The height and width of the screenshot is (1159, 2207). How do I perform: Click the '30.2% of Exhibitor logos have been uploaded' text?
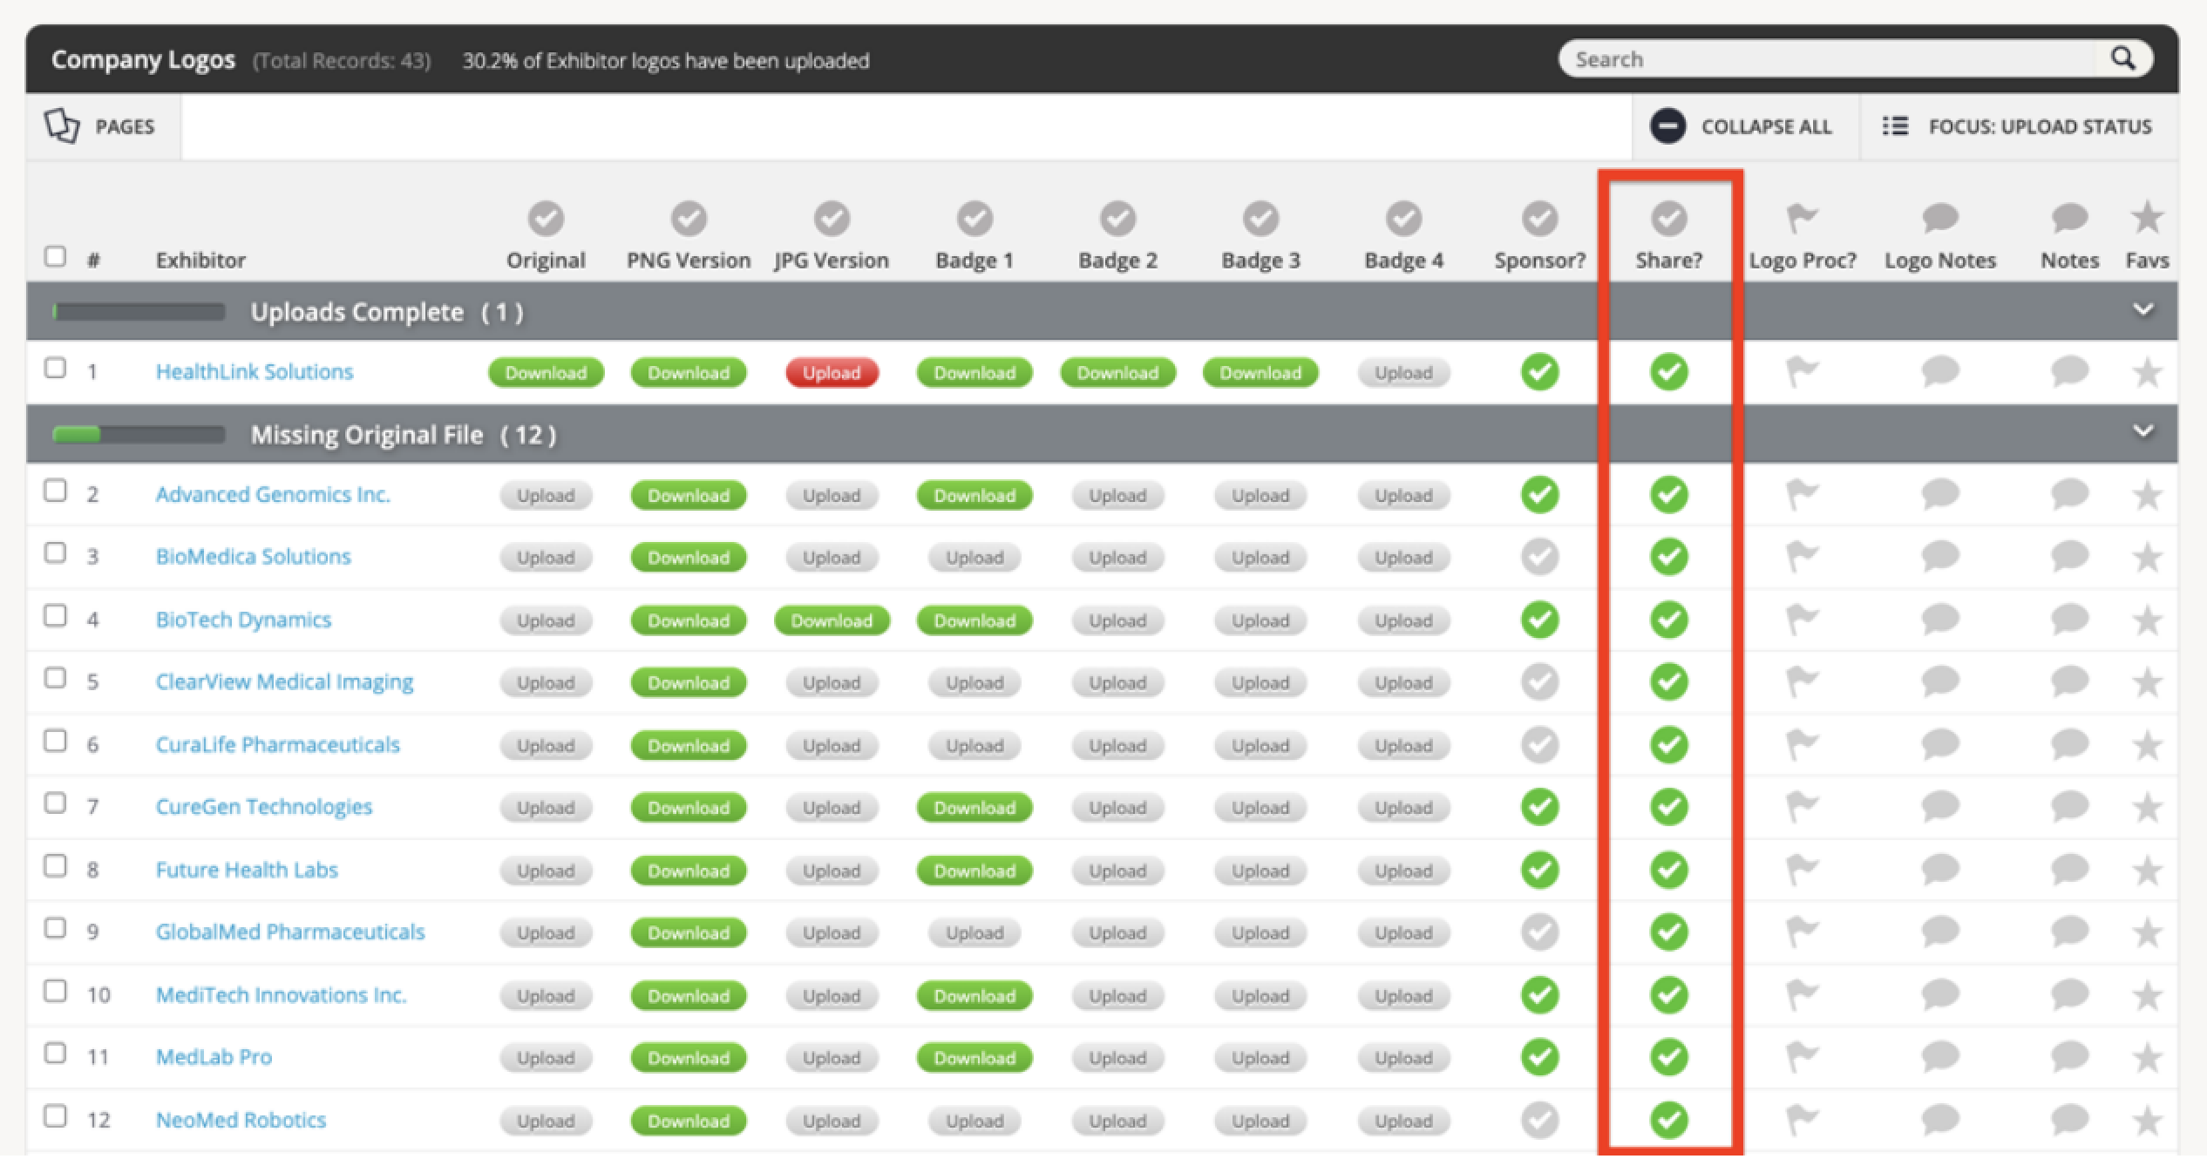click(x=666, y=60)
